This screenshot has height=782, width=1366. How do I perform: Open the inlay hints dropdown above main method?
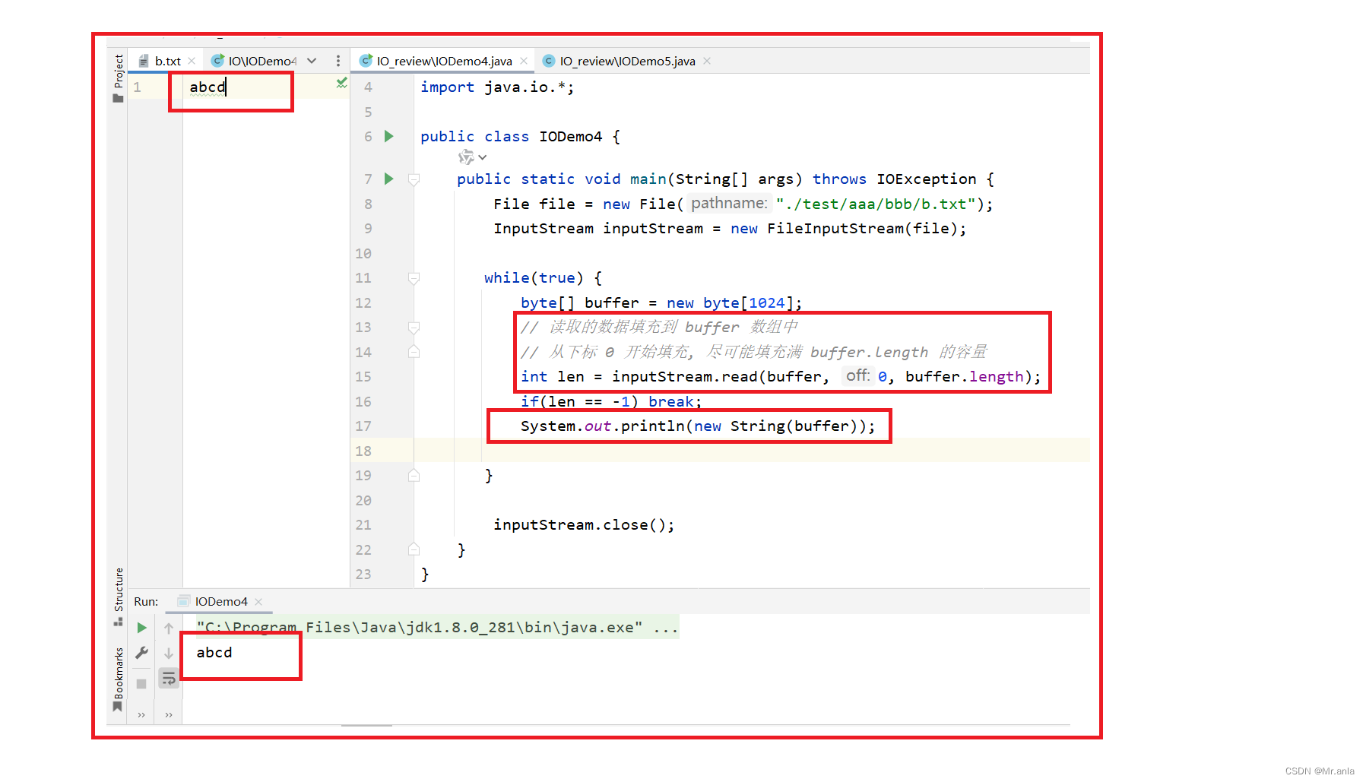(472, 157)
